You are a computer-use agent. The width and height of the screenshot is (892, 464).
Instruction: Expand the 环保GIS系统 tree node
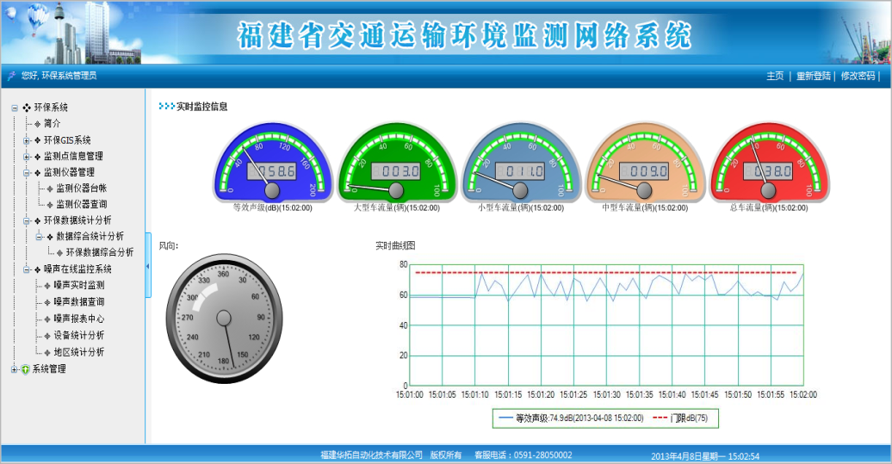26,140
